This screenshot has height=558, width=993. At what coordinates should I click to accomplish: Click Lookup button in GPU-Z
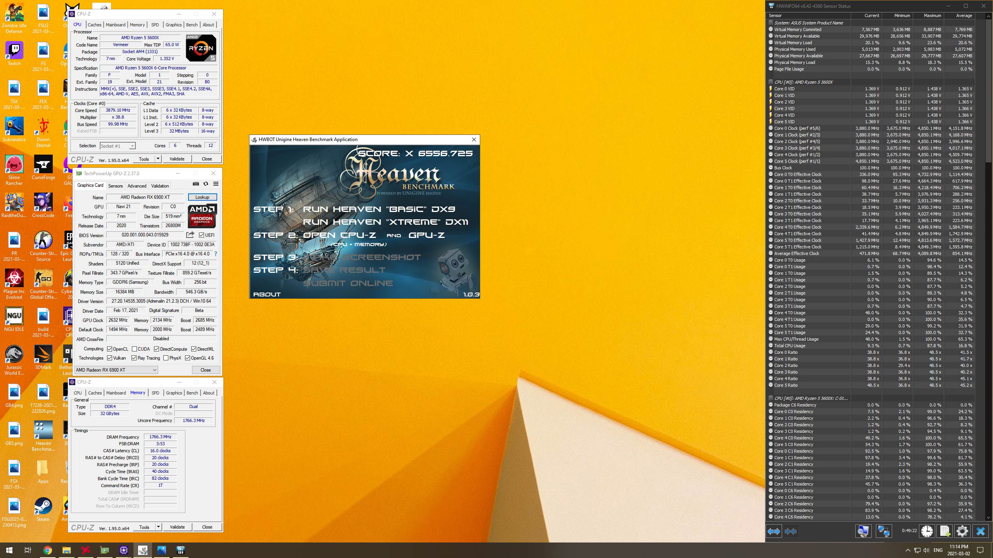(202, 197)
